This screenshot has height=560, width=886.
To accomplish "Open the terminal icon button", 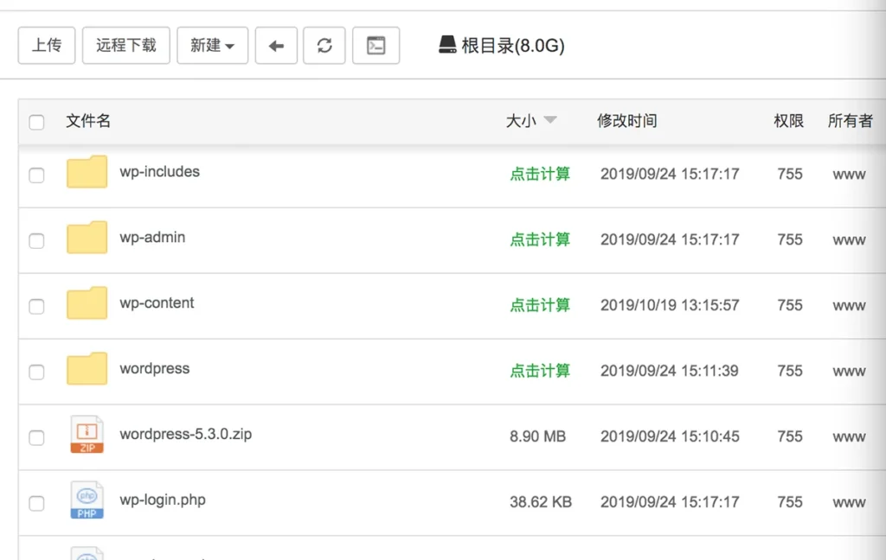I will (376, 46).
